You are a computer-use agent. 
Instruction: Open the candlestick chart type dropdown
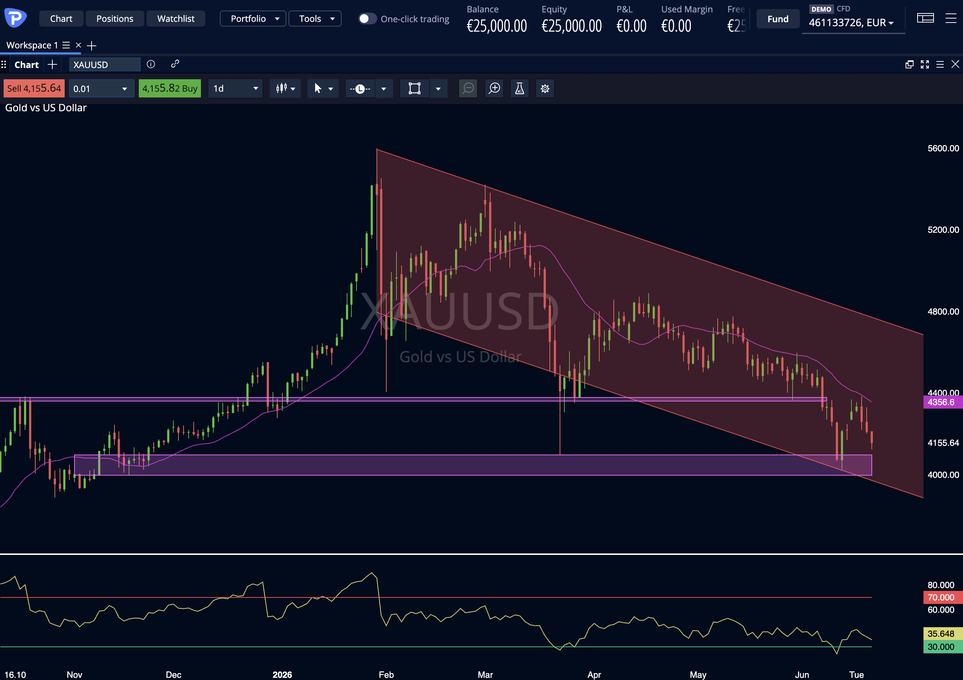285,89
